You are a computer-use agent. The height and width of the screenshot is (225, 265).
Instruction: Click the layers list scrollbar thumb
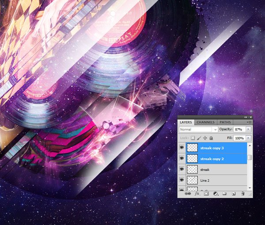pos(250,157)
